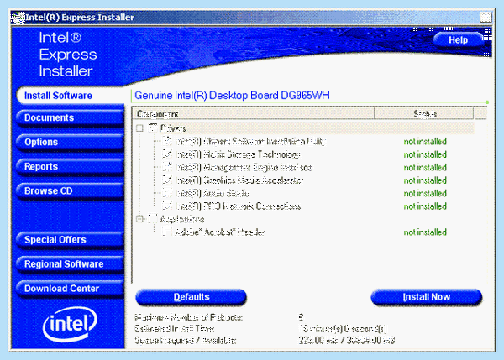
Task: Toggle the Drivers group checkbox
Action: [x=153, y=128]
